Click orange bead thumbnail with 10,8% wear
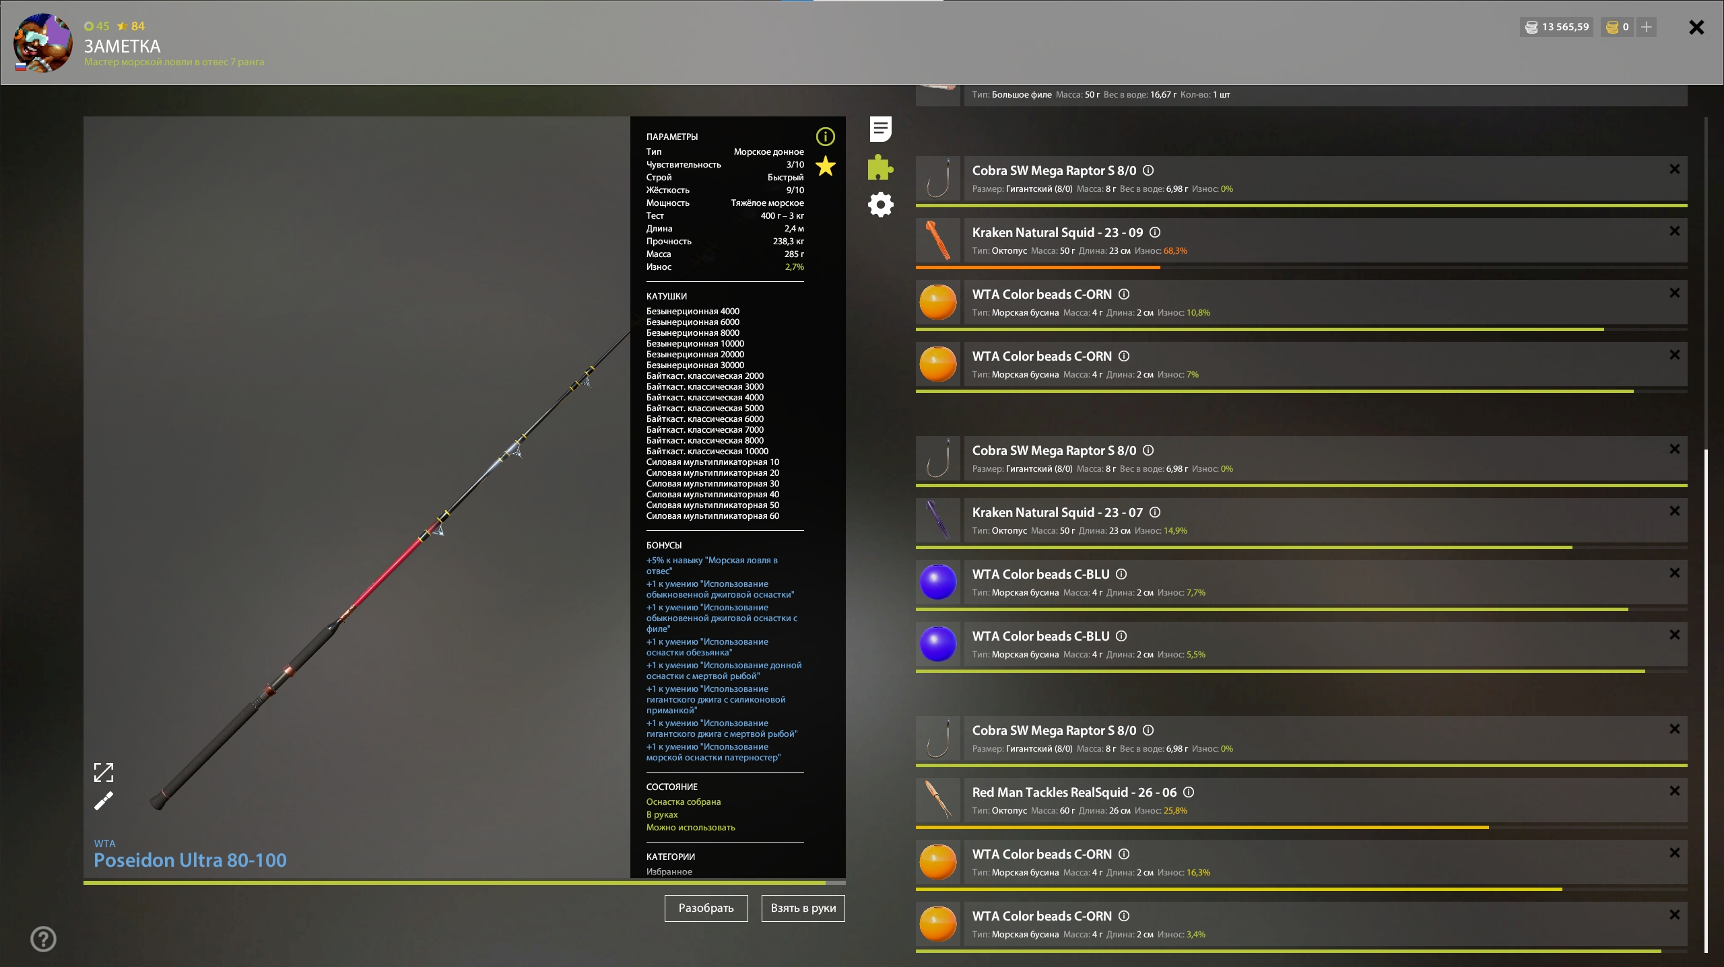1724x967 pixels. [x=938, y=302]
